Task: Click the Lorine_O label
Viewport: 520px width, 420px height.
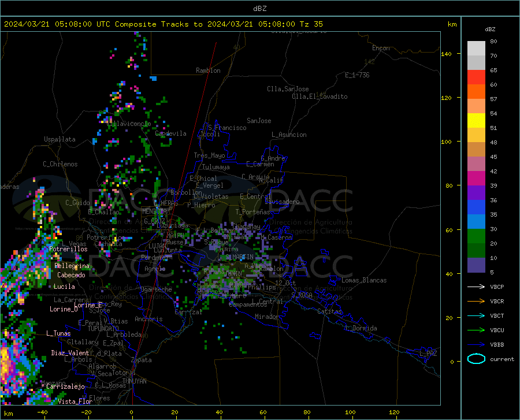Action: click(x=64, y=309)
